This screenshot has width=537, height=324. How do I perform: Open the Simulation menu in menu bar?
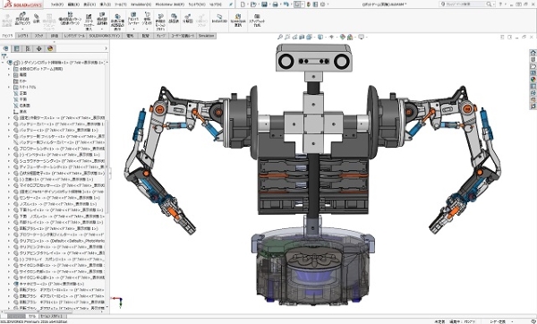click(141, 4)
